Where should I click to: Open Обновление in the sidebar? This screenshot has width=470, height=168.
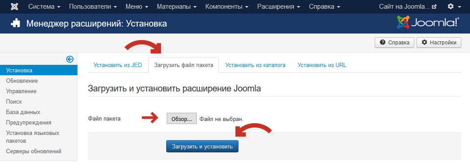pos(22,81)
